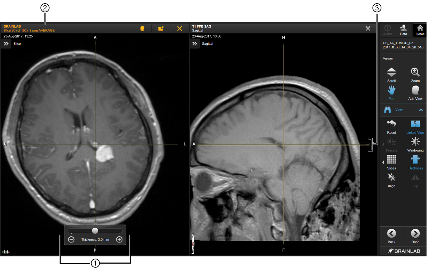The width and height of the screenshot is (437, 271).
Task: Expand the Sagittal view orientation menu
Action: [195, 44]
